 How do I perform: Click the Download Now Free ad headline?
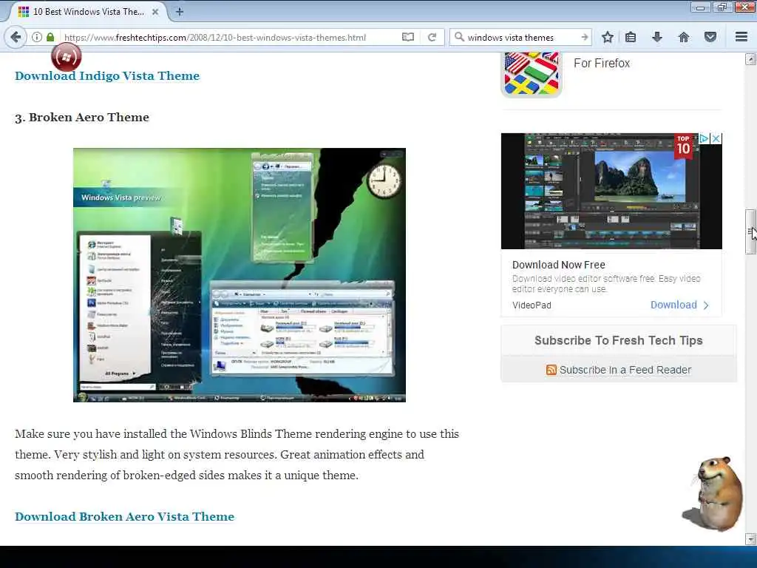(559, 265)
